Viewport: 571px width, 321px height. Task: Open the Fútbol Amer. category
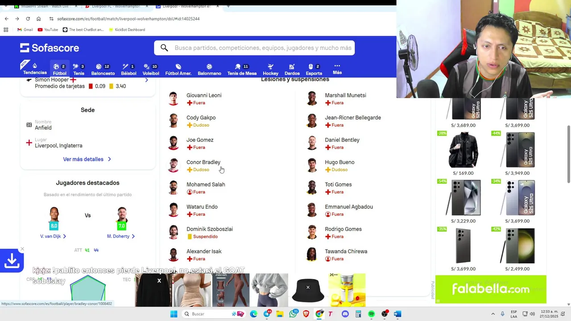[x=178, y=69]
